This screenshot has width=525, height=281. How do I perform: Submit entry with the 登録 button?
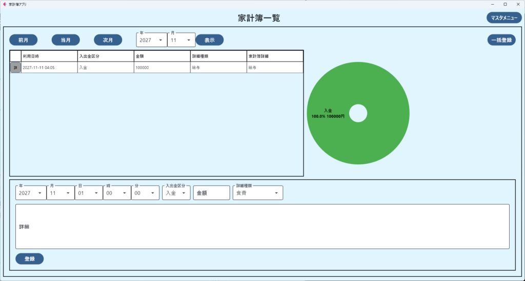[29, 259]
